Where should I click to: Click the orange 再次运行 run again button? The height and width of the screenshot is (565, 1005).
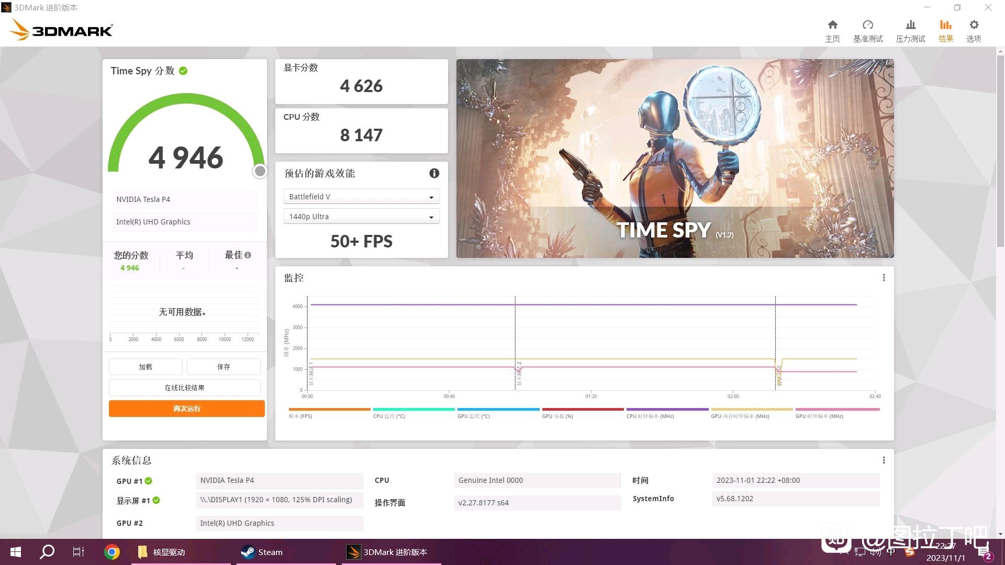[187, 409]
